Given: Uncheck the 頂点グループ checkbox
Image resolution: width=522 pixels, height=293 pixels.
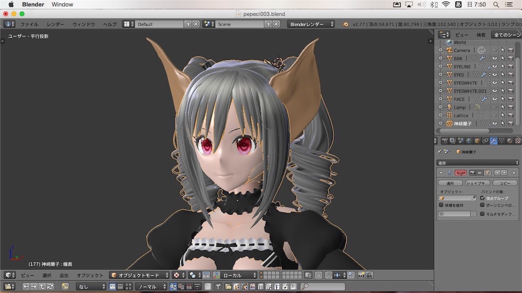Looking at the screenshot, I should [482, 198].
